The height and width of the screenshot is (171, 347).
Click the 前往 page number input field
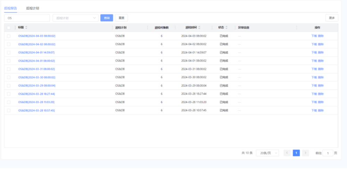(x=328, y=153)
